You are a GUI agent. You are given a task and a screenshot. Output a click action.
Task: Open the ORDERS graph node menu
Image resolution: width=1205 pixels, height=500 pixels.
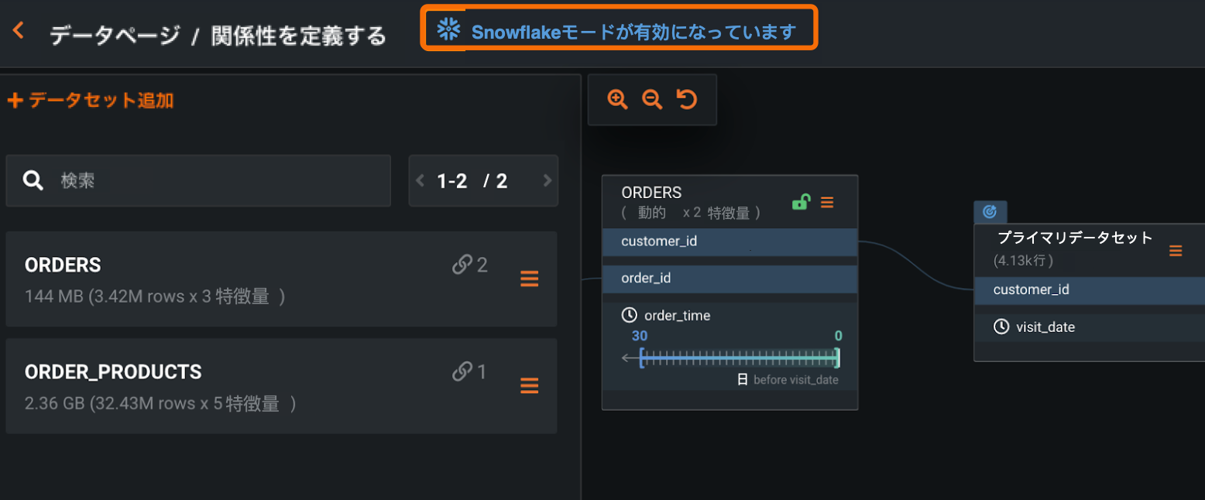(x=827, y=203)
